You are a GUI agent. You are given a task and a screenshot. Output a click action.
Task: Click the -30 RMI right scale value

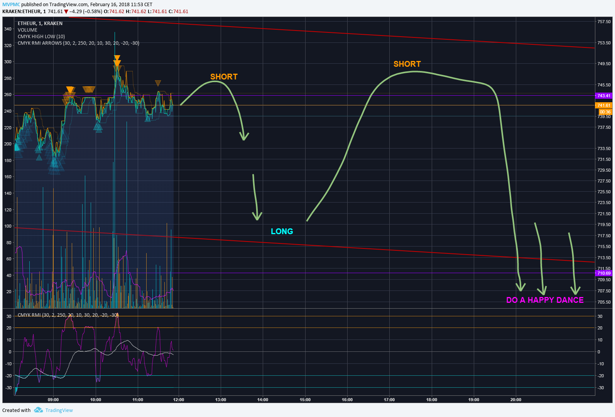[x=601, y=388]
